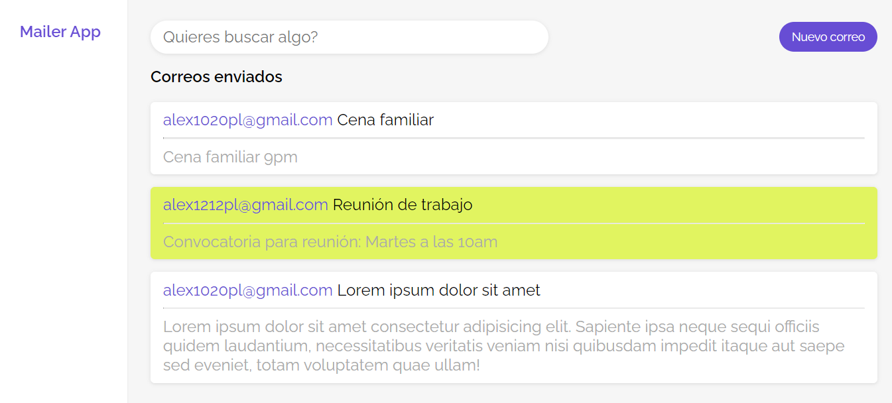Viewport: 892px width, 403px height.
Task: Open the Cena familiar email card
Action: (x=514, y=138)
